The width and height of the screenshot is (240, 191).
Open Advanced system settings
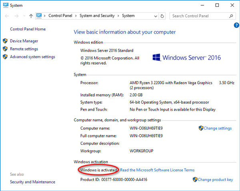32,57
